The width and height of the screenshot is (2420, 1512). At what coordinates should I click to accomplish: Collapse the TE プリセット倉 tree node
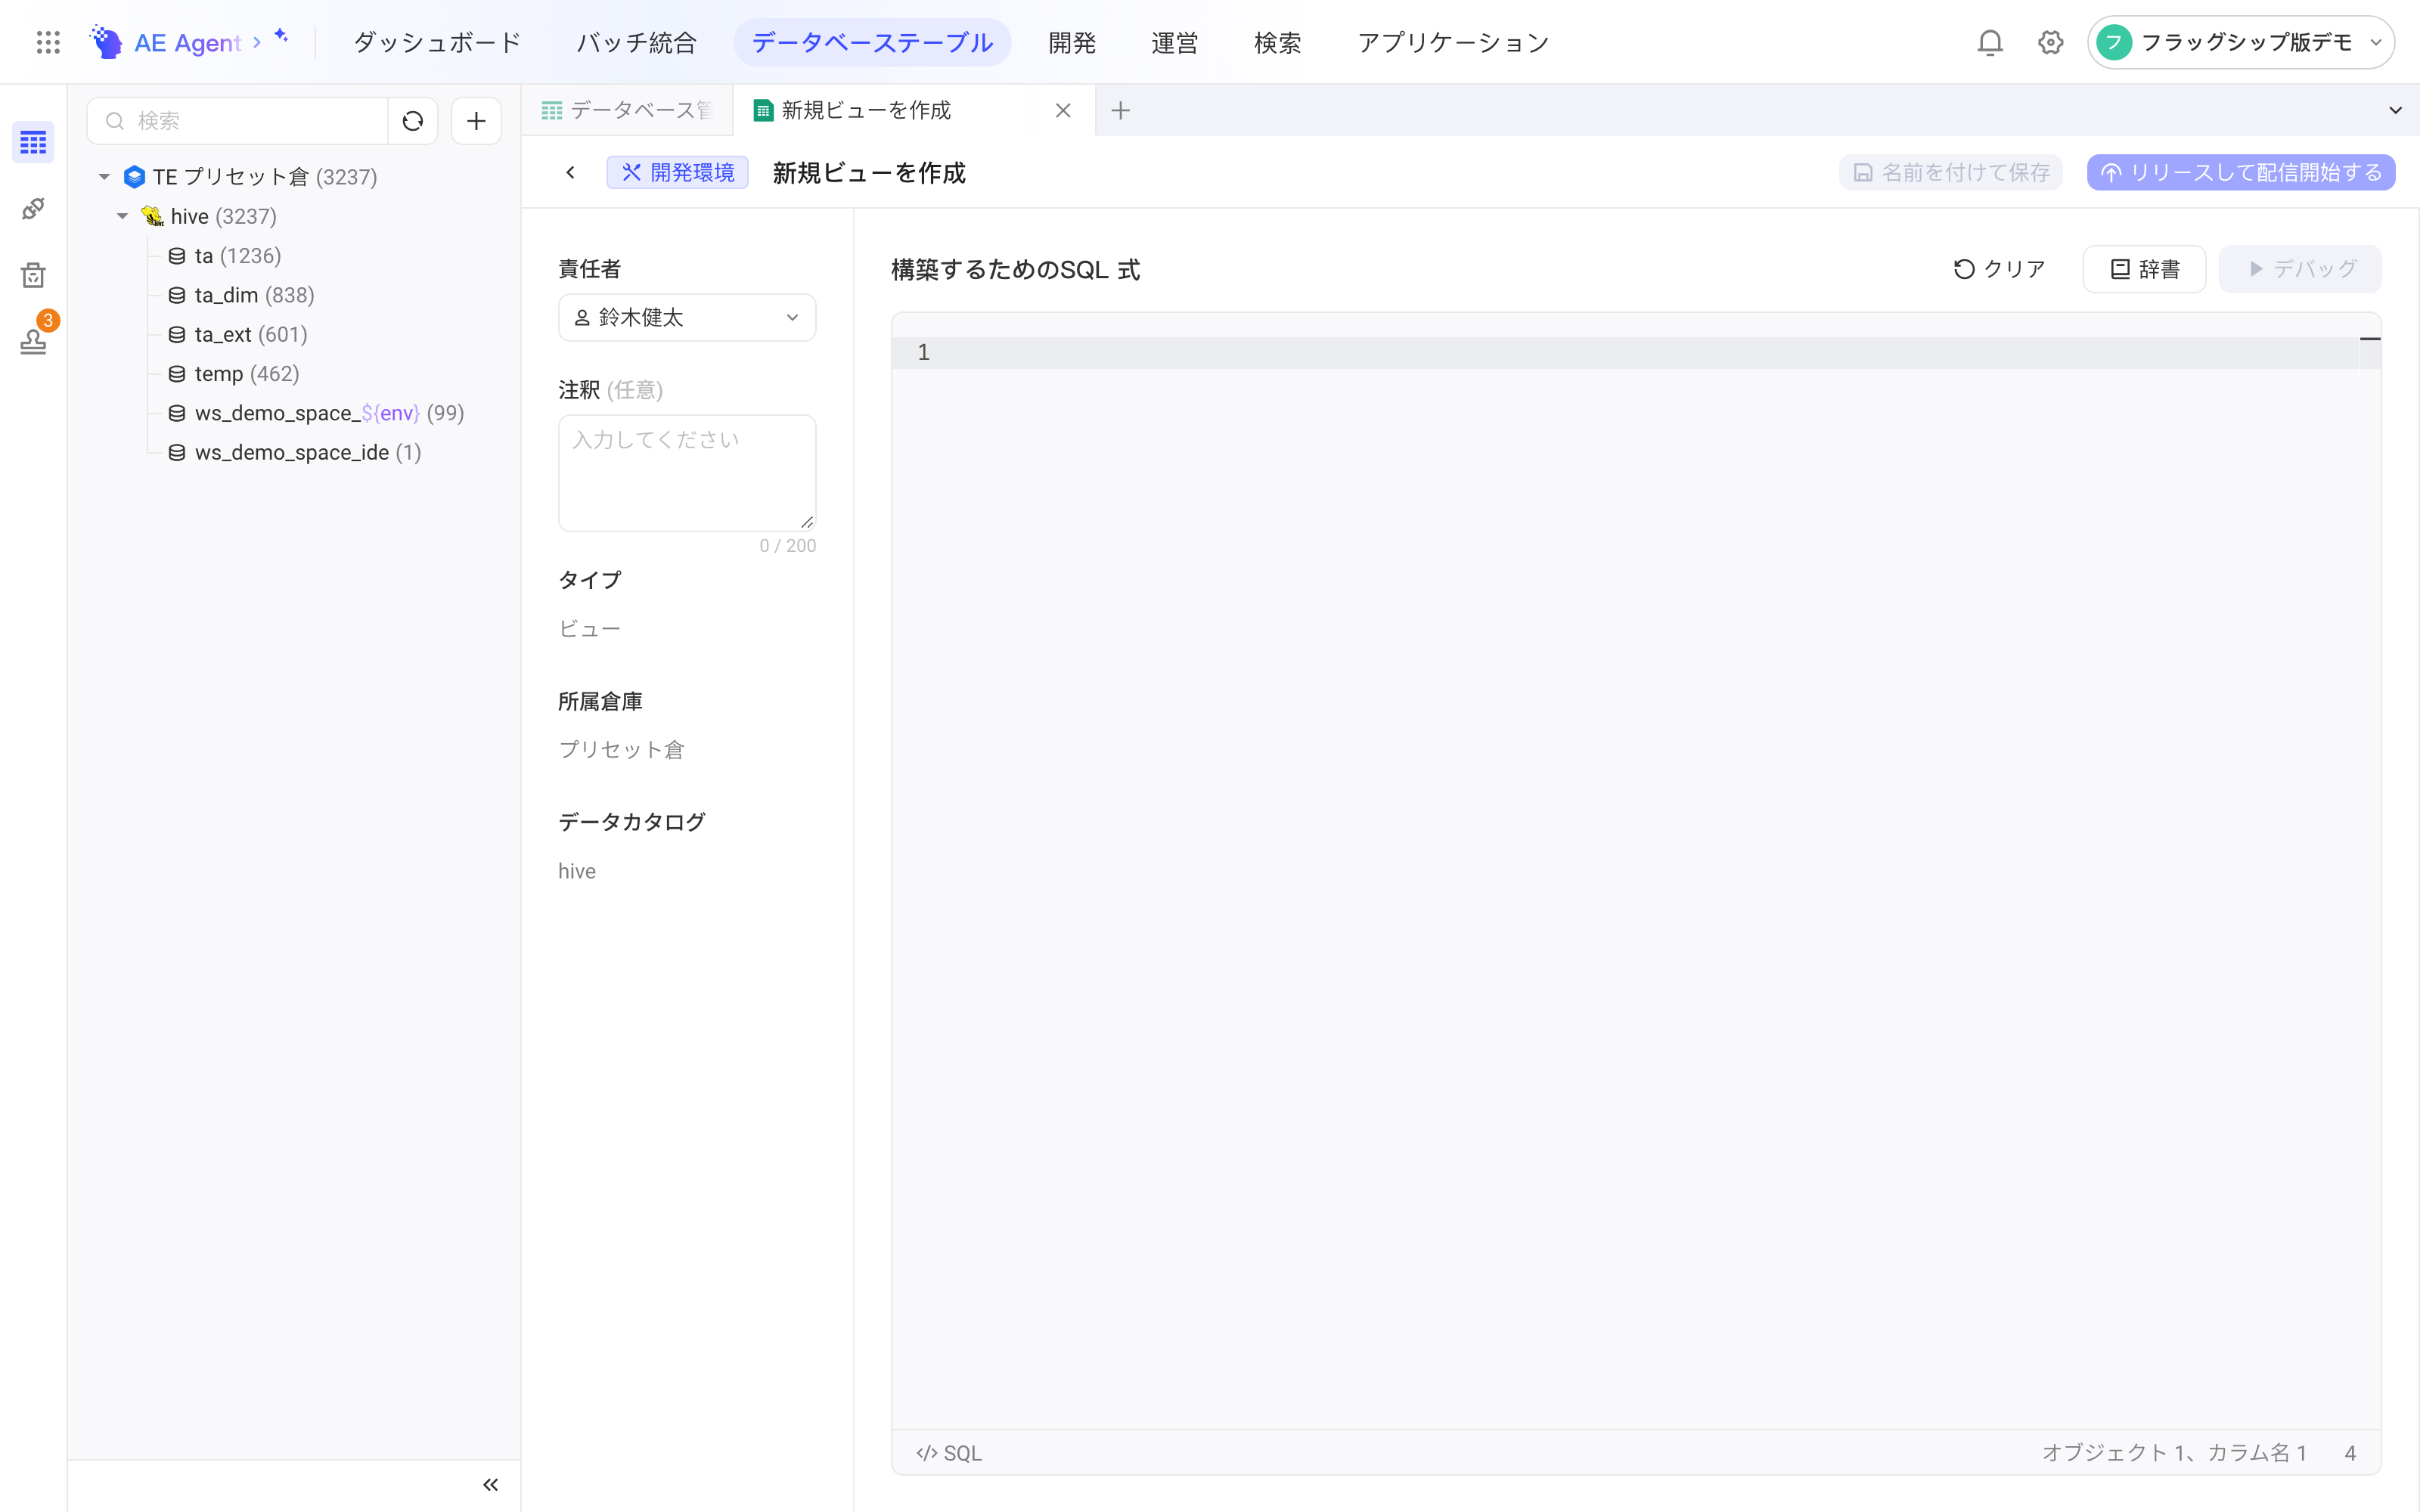tap(104, 177)
